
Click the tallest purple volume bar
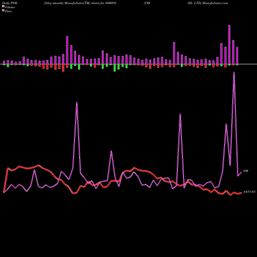coord(229,45)
